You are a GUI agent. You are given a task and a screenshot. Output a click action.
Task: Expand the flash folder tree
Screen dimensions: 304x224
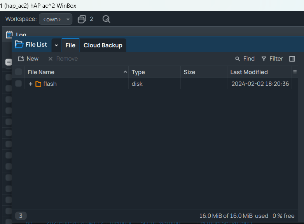pos(30,84)
